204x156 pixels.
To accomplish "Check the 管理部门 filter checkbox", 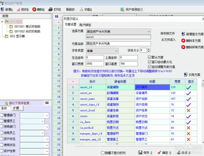I will (2, 115).
